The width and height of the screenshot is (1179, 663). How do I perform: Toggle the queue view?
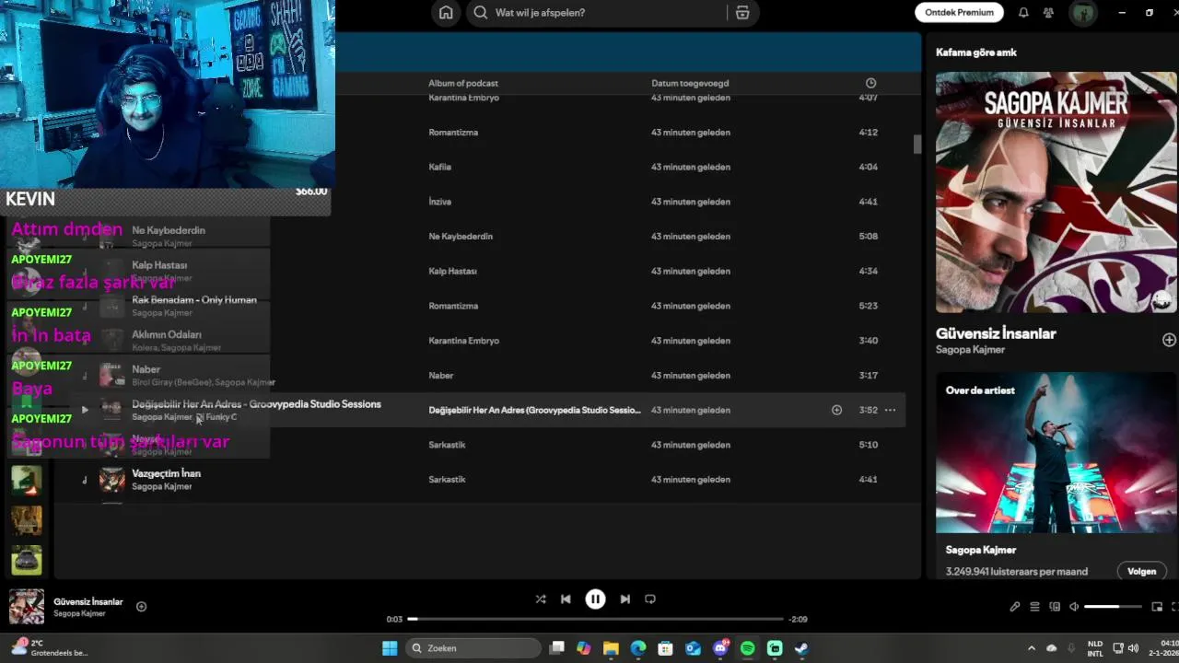pos(1034,607)
